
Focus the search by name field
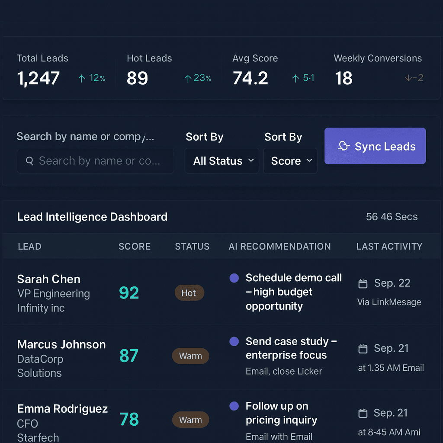point(100,161)
